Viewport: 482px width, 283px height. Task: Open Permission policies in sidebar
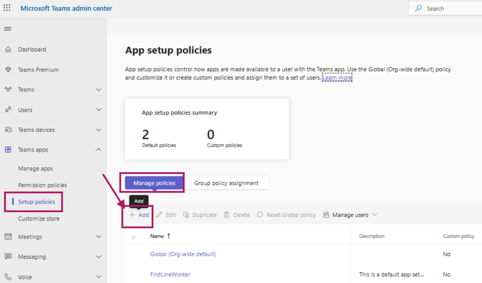42,185
